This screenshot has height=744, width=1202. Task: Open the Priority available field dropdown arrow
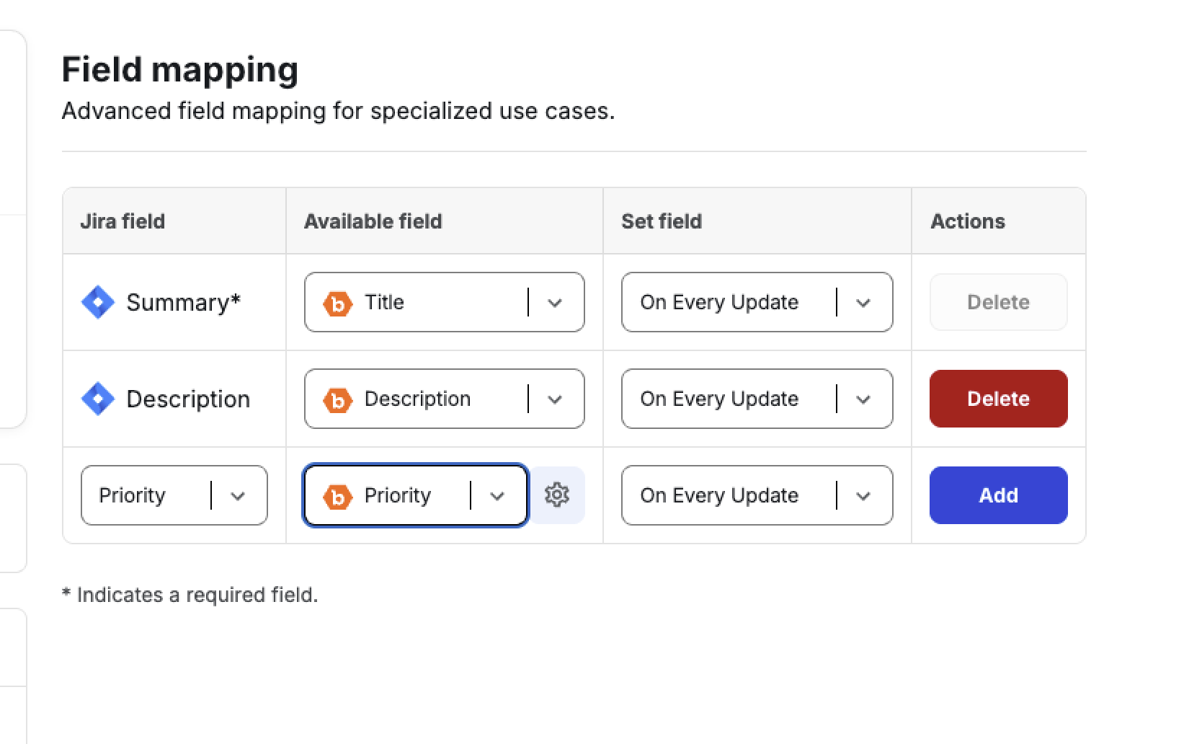pyautogui.click(x=497, y=496)
